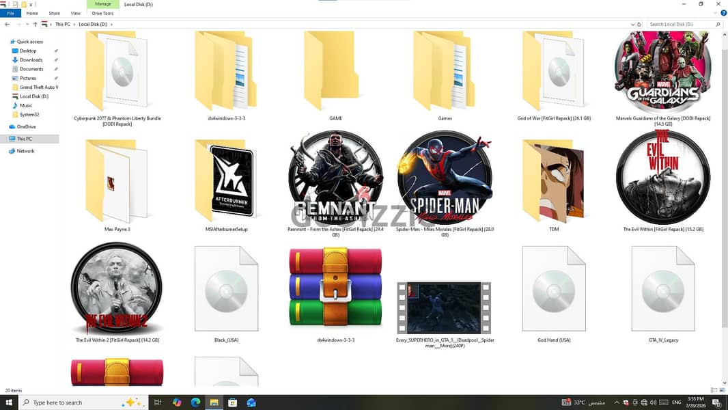728x410 pixels.
Task: Open the volume control in system tray
Action: [654, 402]
